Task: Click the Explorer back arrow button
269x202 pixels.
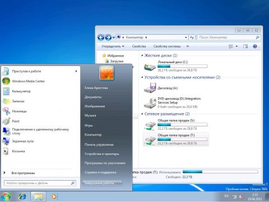Action: (101, 37)
